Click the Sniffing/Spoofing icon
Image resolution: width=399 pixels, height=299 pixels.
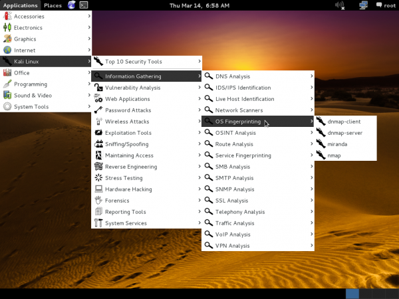(98, 144)
